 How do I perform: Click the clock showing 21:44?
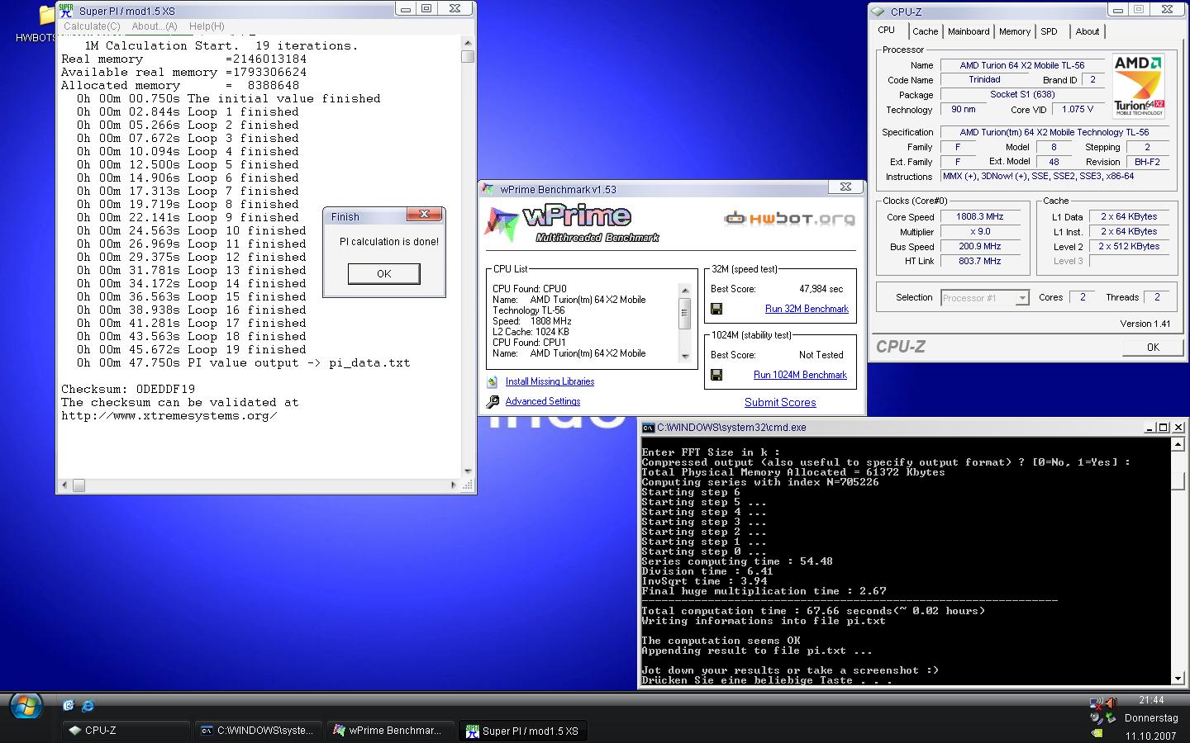1151,700
